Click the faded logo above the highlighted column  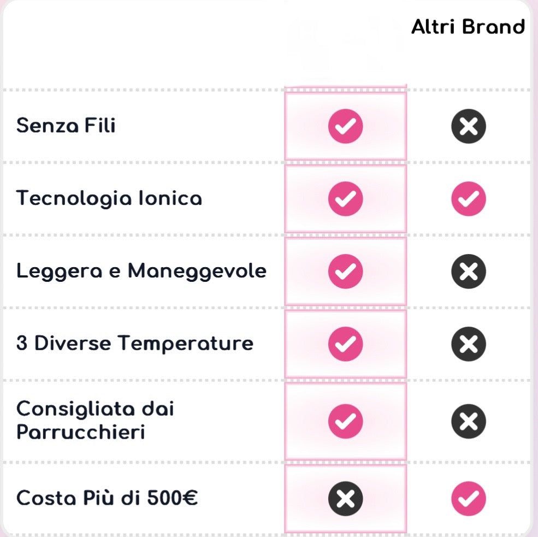345,41
